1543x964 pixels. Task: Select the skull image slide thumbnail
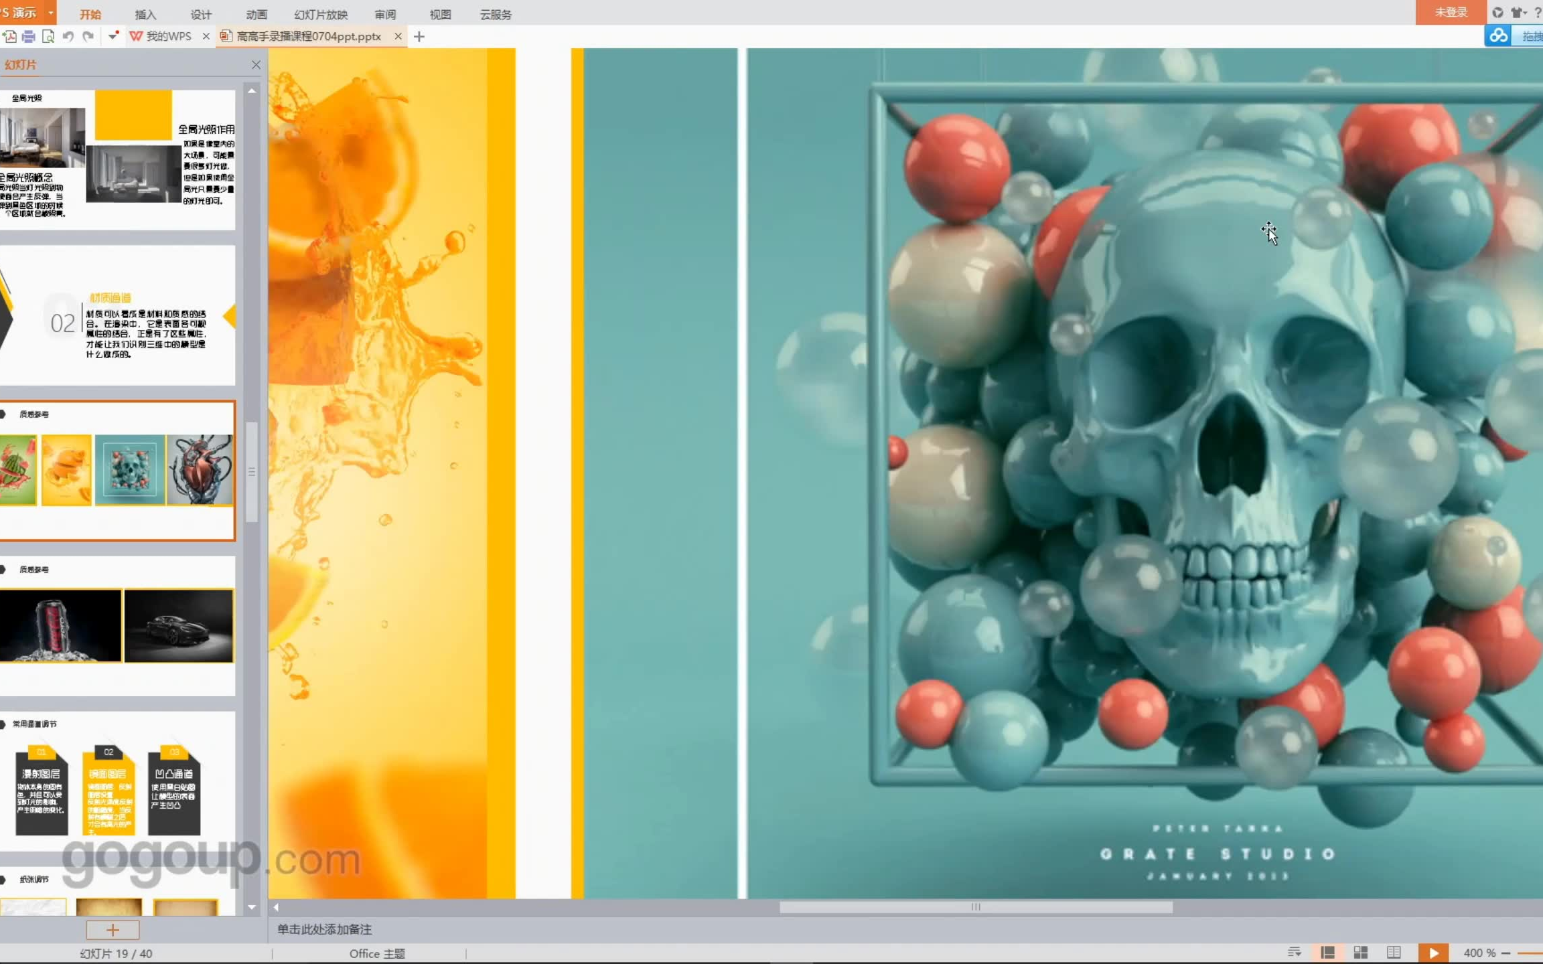tap(118, 470)
